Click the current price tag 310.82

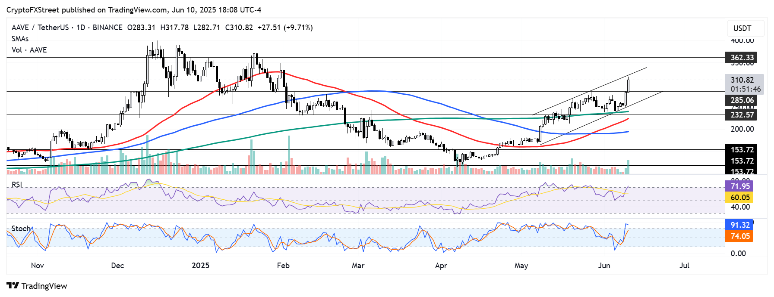click(742, 80)
